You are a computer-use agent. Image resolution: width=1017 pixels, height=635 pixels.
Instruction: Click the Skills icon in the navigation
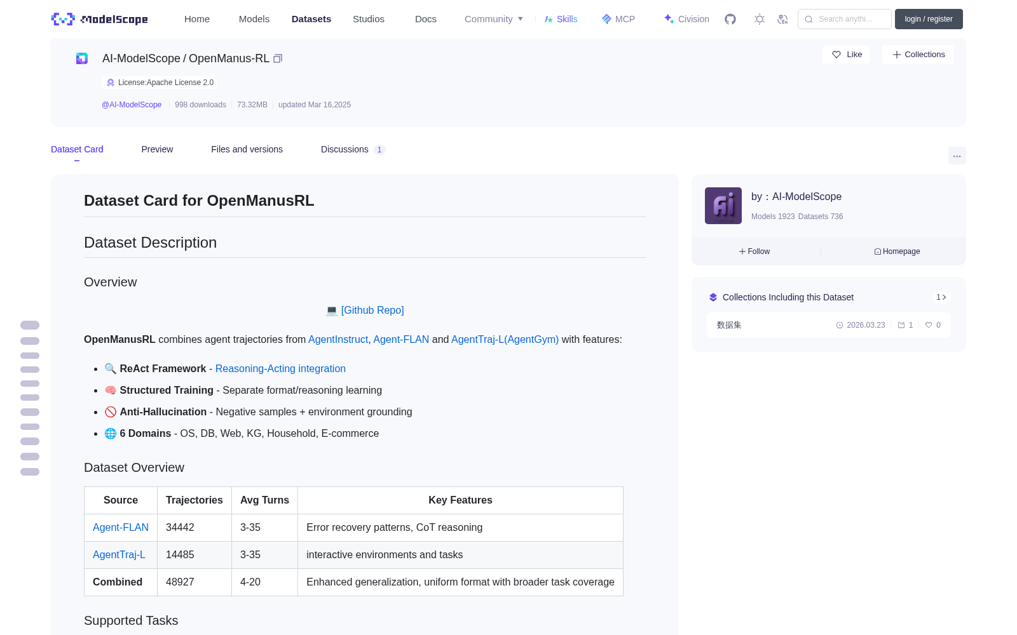tap(549, 19)
